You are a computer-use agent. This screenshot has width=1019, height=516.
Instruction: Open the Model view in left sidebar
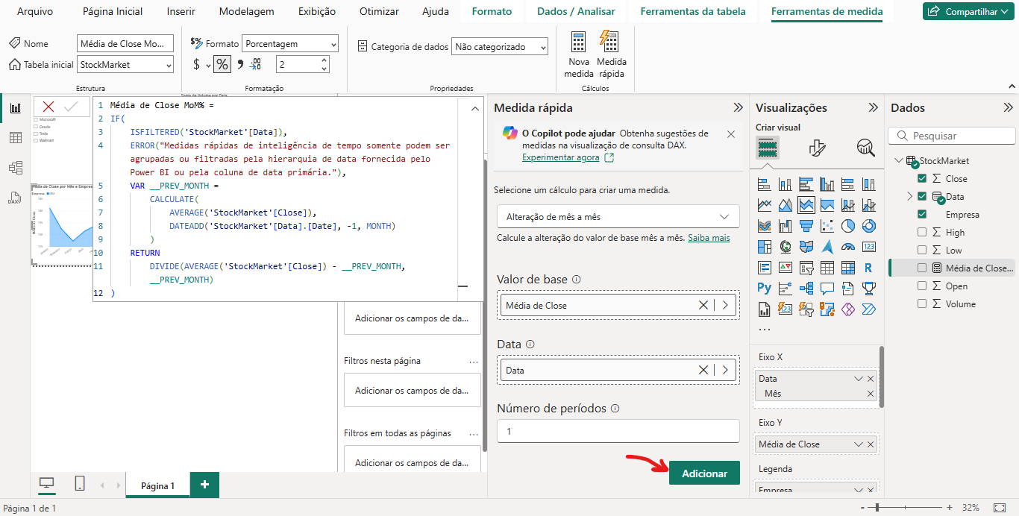click(x=15, y=168)
